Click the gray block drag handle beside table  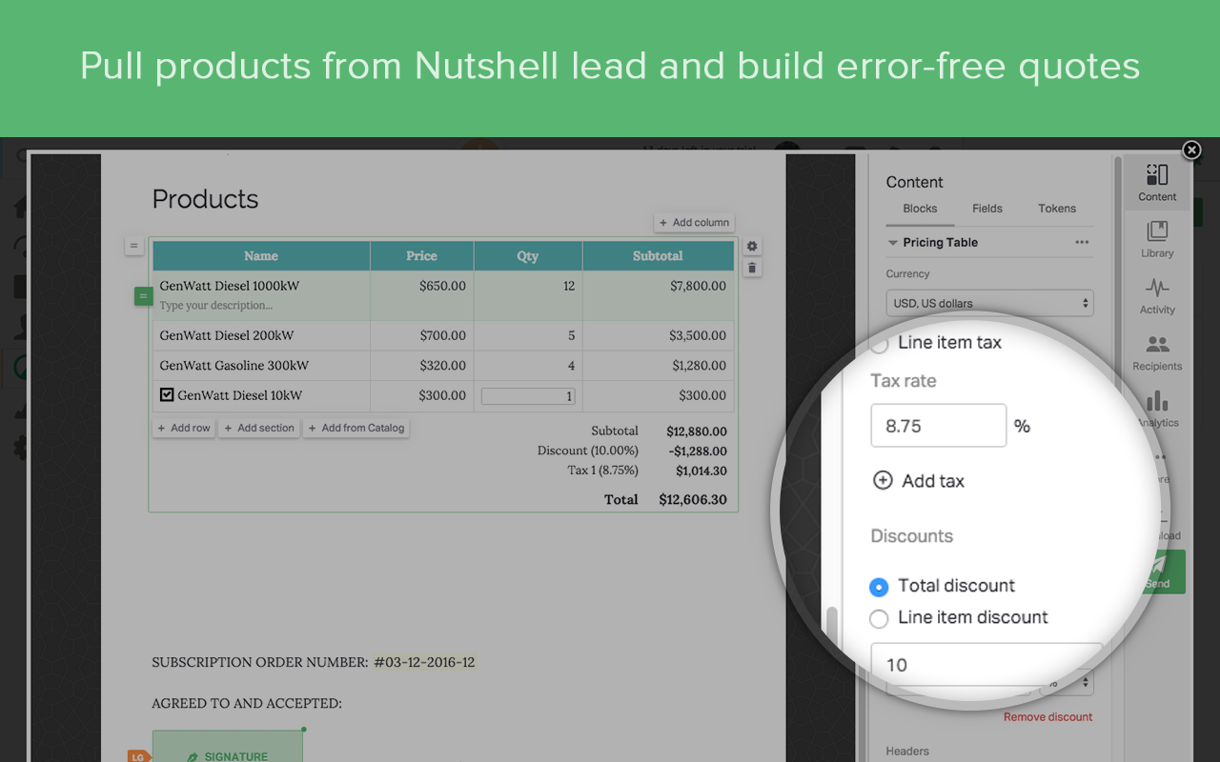pyautogui.click(x=133, y=246)
